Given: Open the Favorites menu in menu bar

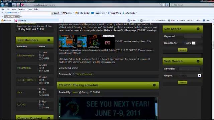Looking at the screenshot, I should tap(21, 9).
